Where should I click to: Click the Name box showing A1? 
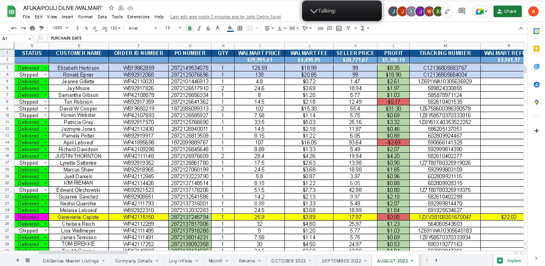click(x=16, y=38)
